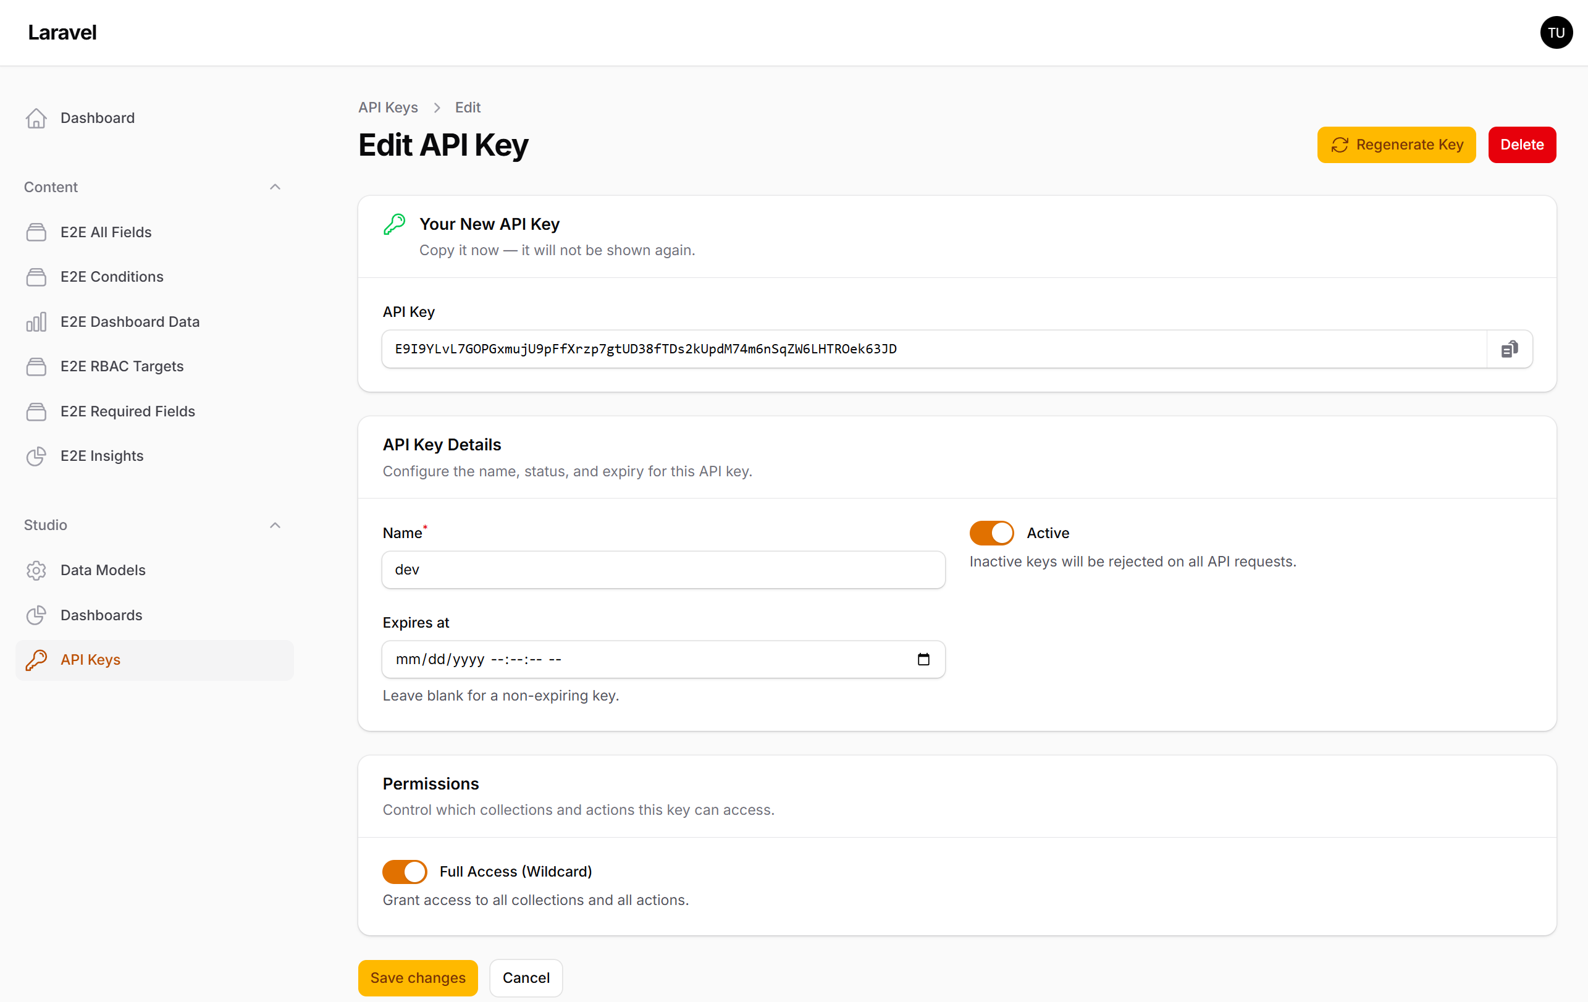Open E2E Conditions in the sidebar
The height and width of the screenshot is (1002, 1588).
pos(111,277)
